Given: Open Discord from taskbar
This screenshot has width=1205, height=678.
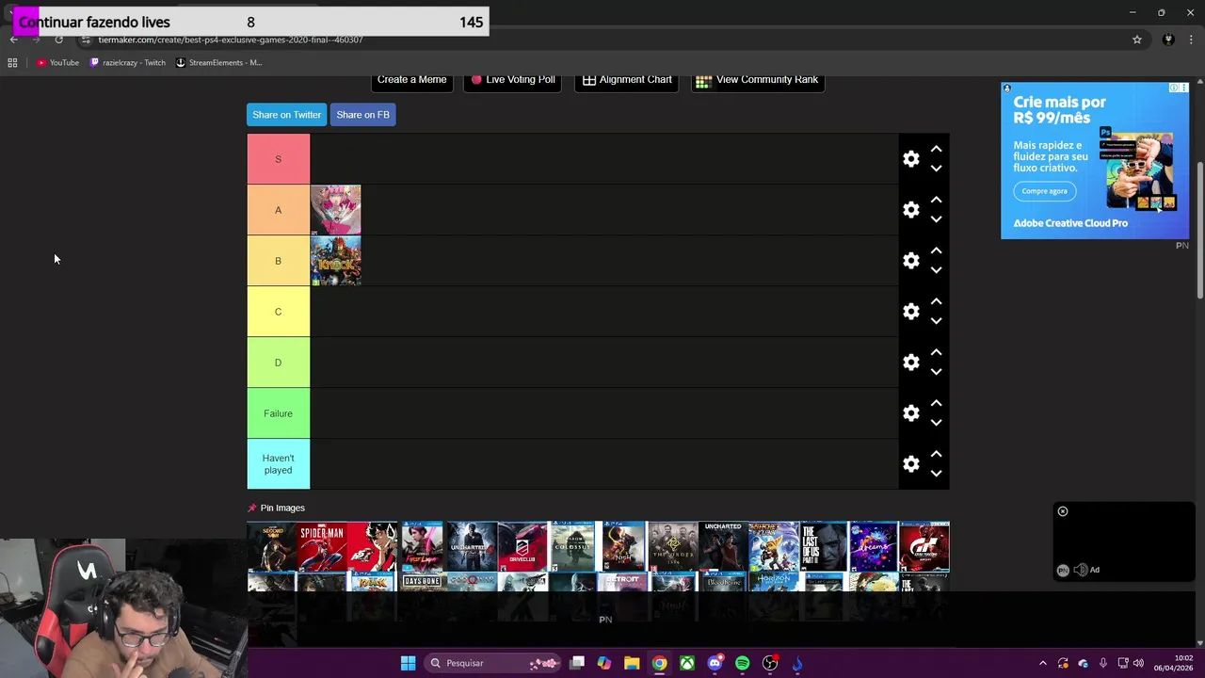Looking at the screenshot, I should click(x=715, y=663).
